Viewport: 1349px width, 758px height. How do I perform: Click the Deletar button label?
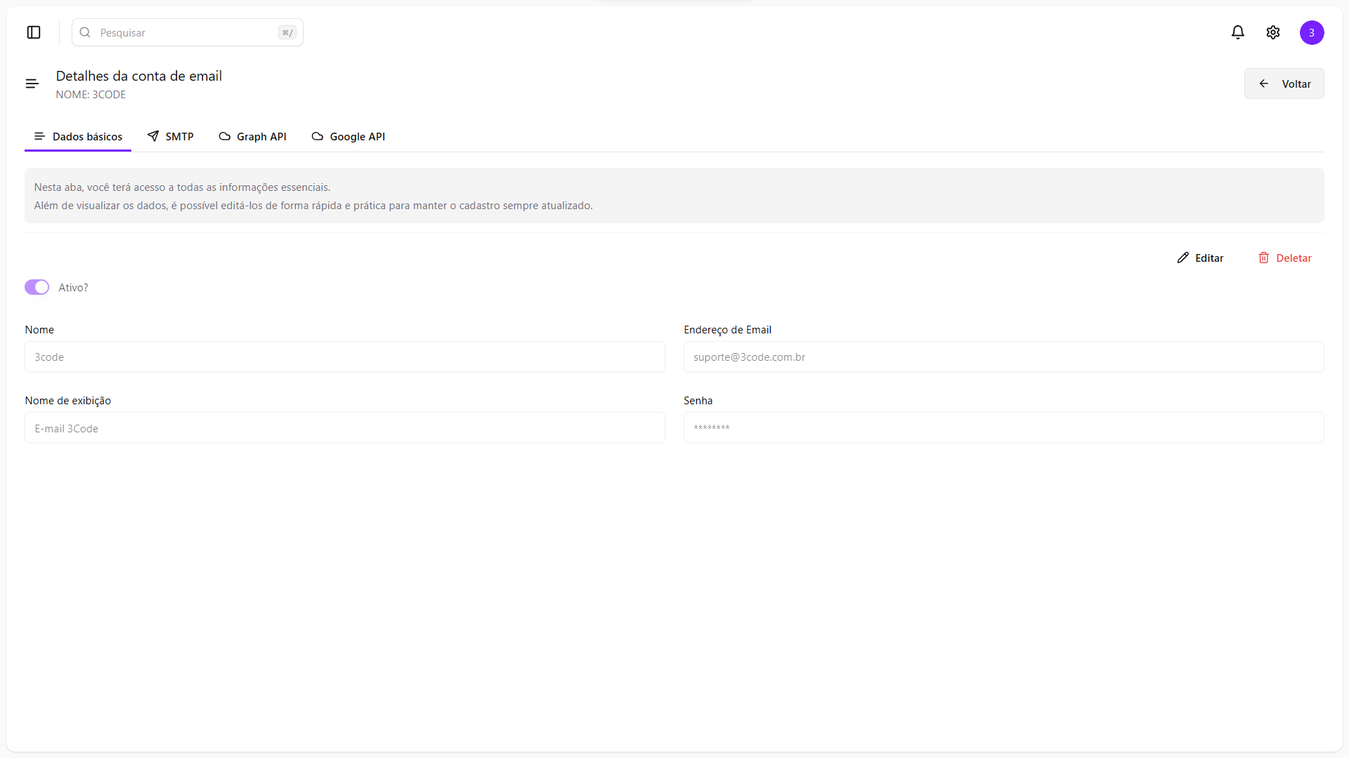pyautogui.click(x=1293, y=258)
